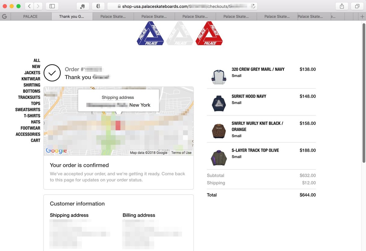Screen dimensions: 366x251
Task: Browse FOOTWEAR category
Action: (30, 128)
